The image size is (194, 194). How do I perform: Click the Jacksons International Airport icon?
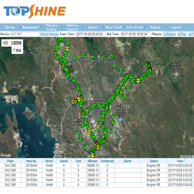pos(120,119)
